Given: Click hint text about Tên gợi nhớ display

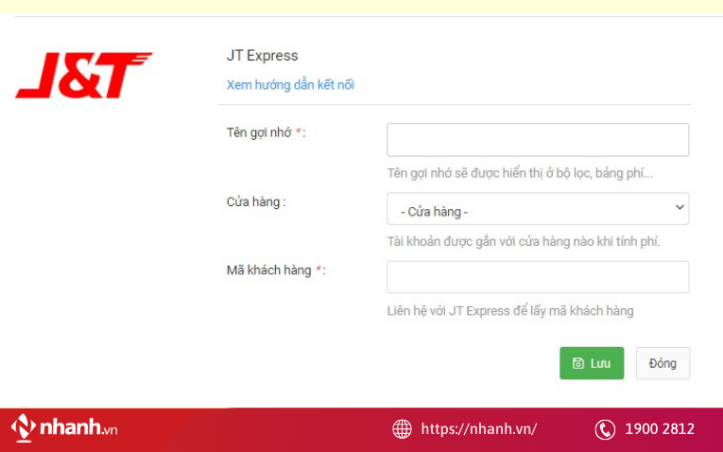Looking at the screenshot, I should pyautogui.click(x=520, y=173).
